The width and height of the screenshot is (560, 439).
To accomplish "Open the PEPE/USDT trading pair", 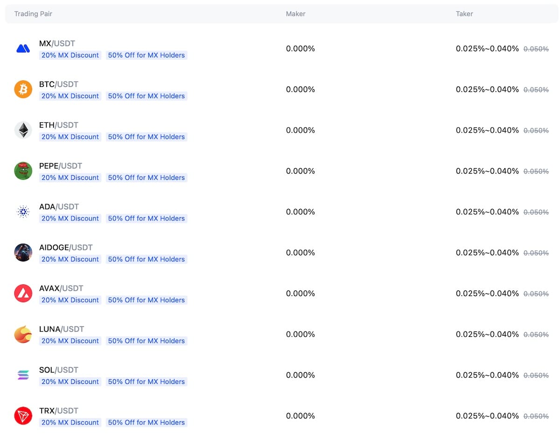I will tap(61, 166).
